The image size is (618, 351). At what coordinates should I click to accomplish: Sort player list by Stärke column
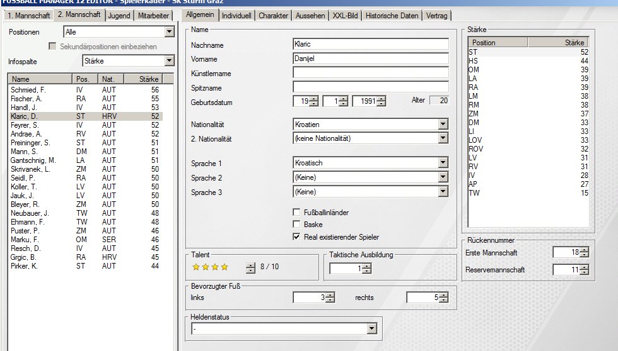point(144,79)
